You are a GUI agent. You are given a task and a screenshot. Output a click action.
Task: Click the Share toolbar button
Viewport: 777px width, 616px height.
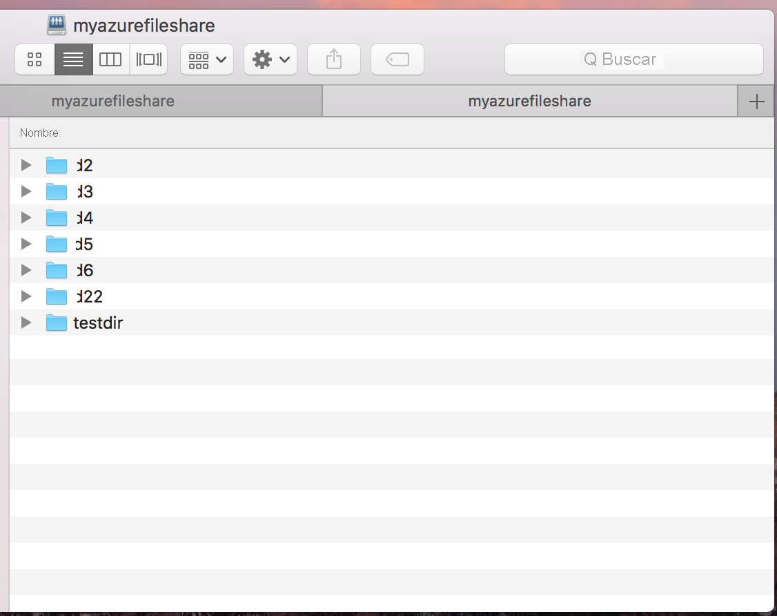pos(334,59)
